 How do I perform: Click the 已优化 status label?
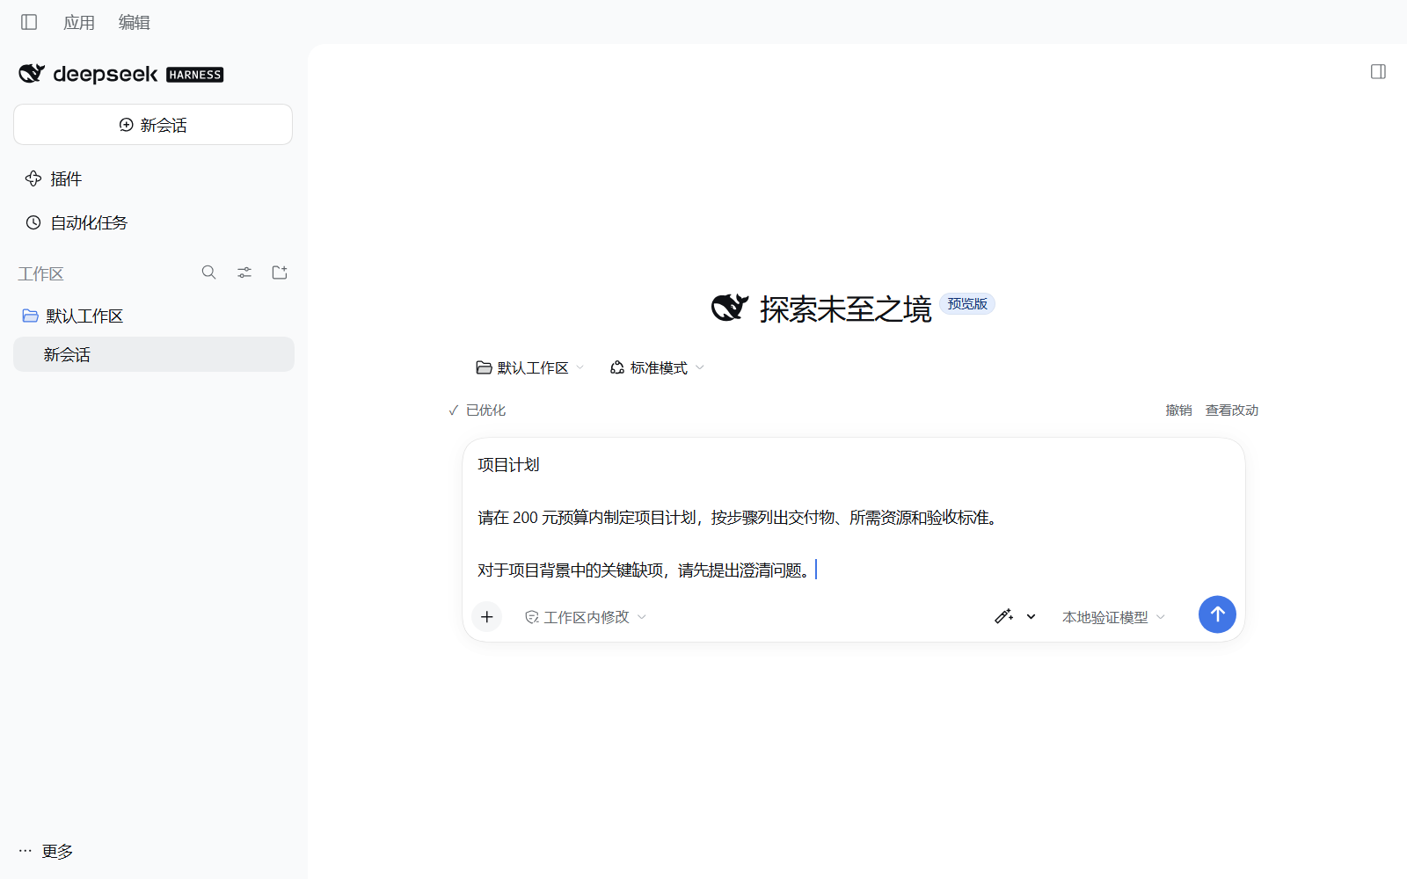point(478,410)
